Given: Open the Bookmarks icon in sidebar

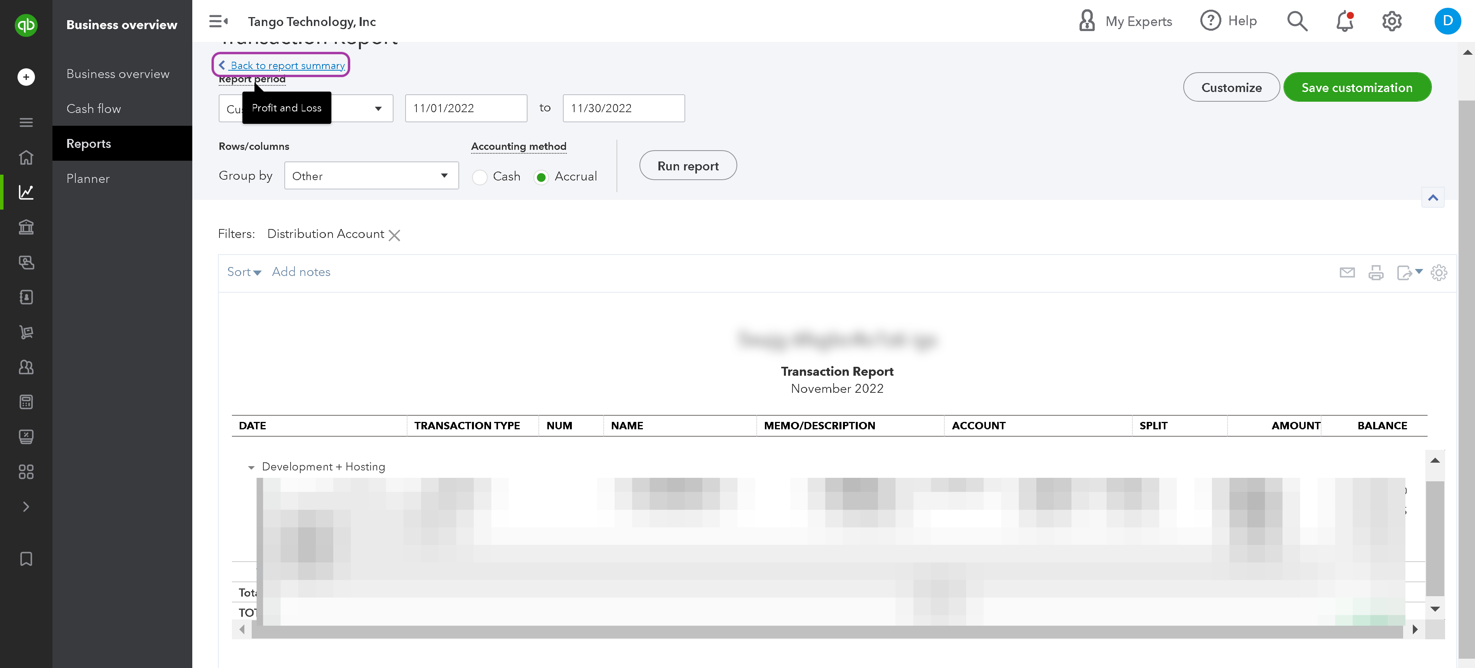Looking at the screenshot, I should (x=26, y=559).
